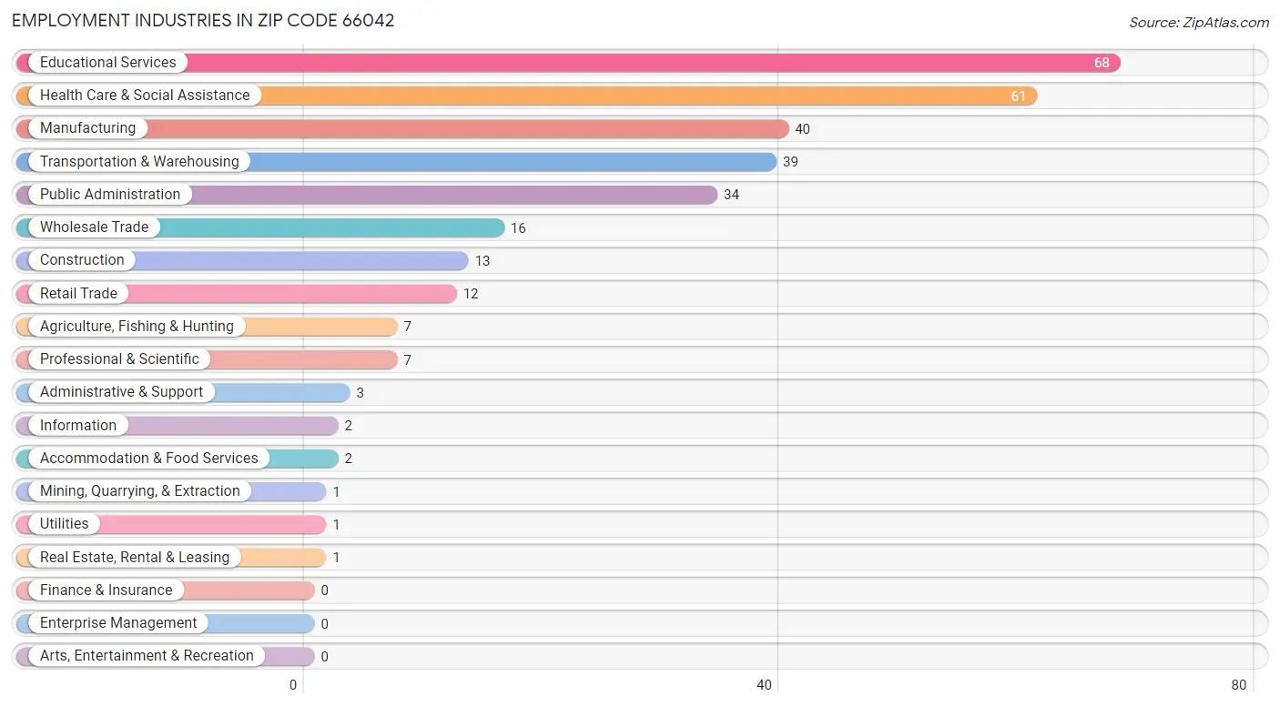
Task: Click the Public Administration label
Action: click(110, 195)
